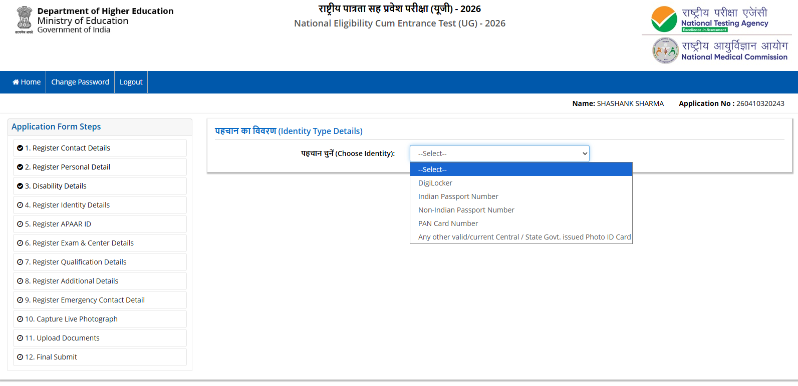Screen dimensions: 798x386
Task: Click the Government of India emblem
Action: click(x=24, y=19)
